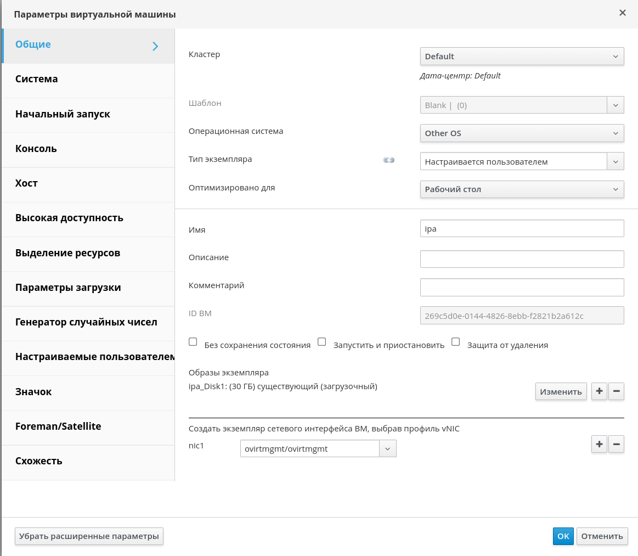Add a disk image with plus button
This screenshot has width=638, height=556.
599,391
